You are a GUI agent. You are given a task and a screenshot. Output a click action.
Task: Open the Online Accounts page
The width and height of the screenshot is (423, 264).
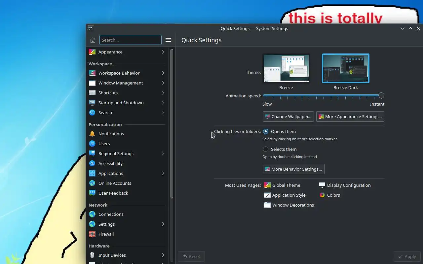pyautogui.click(x=127, y=183)
